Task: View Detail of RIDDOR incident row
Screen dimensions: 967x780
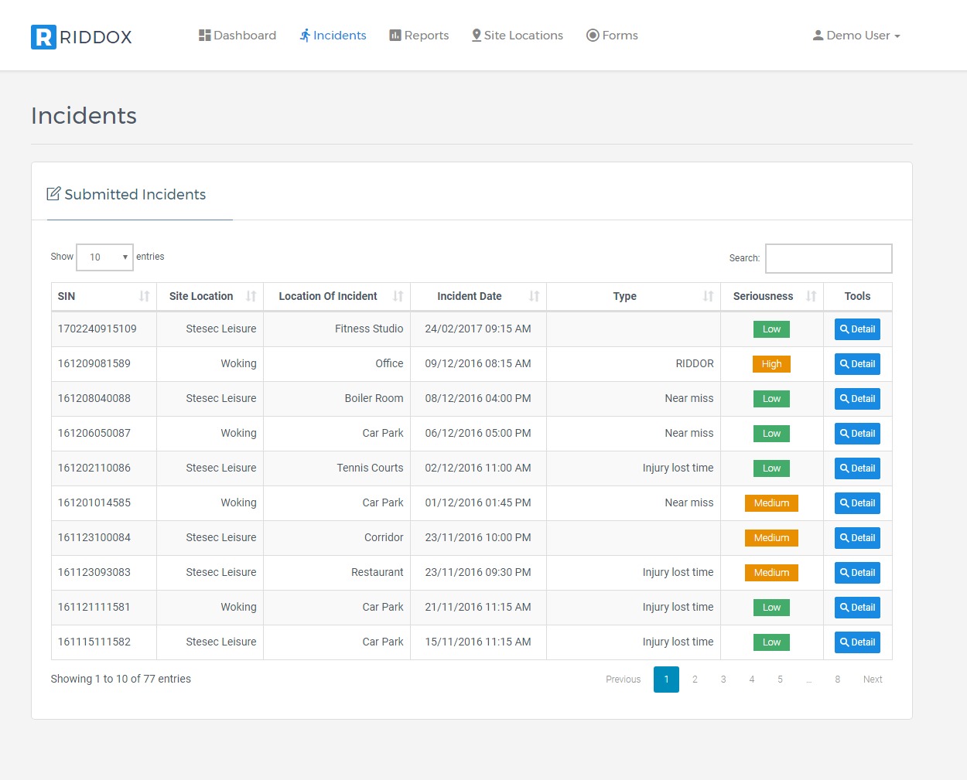Action: click(x=857, y=364)
